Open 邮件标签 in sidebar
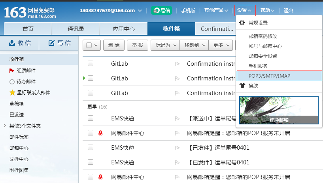The height and width of the screenshot is (183, 323). click(19, 137)
